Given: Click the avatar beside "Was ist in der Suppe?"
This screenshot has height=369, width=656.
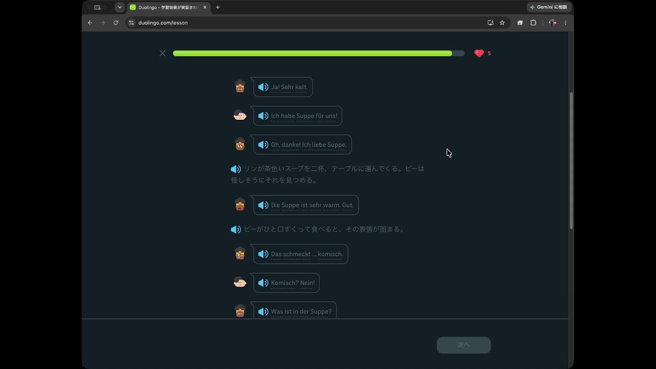Looking at the screenshot, I should [x=240, y=311].
